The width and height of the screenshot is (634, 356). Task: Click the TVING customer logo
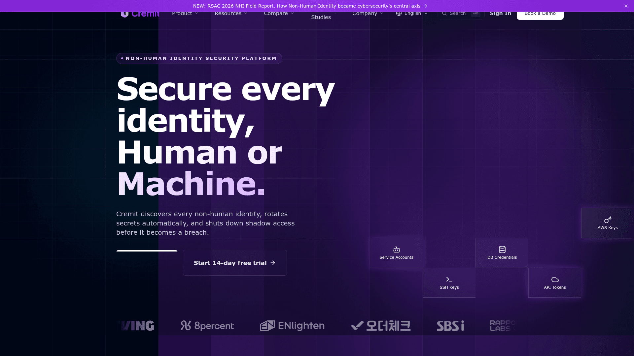click(x=135, y=326)
